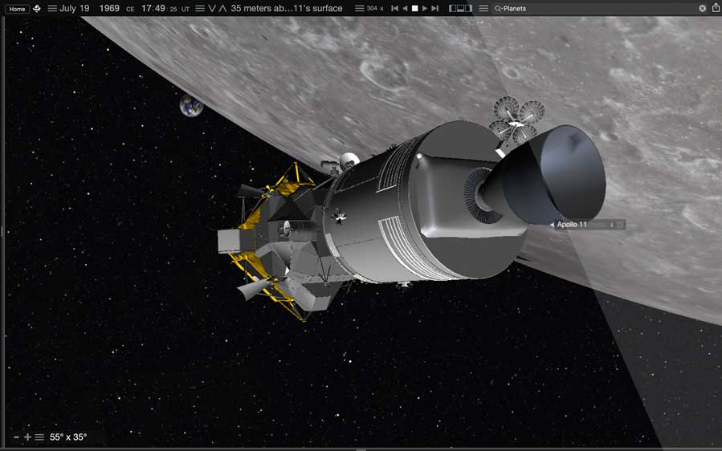Click the share/export icon
Screen dimensions: 722x451
click(x=716, y=8)
